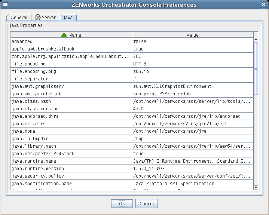
Task: Click the scrollbar up arrow
Action: tap(256, 39)
